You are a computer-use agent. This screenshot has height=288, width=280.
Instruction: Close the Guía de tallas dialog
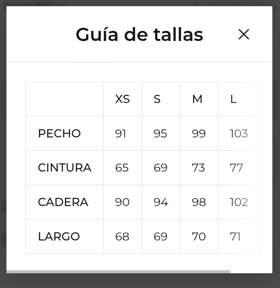pyautogui.click(x=244, y=35)
